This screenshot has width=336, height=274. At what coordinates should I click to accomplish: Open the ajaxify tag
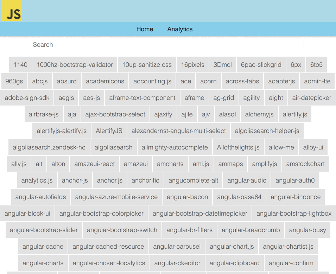tap(163, 114)
